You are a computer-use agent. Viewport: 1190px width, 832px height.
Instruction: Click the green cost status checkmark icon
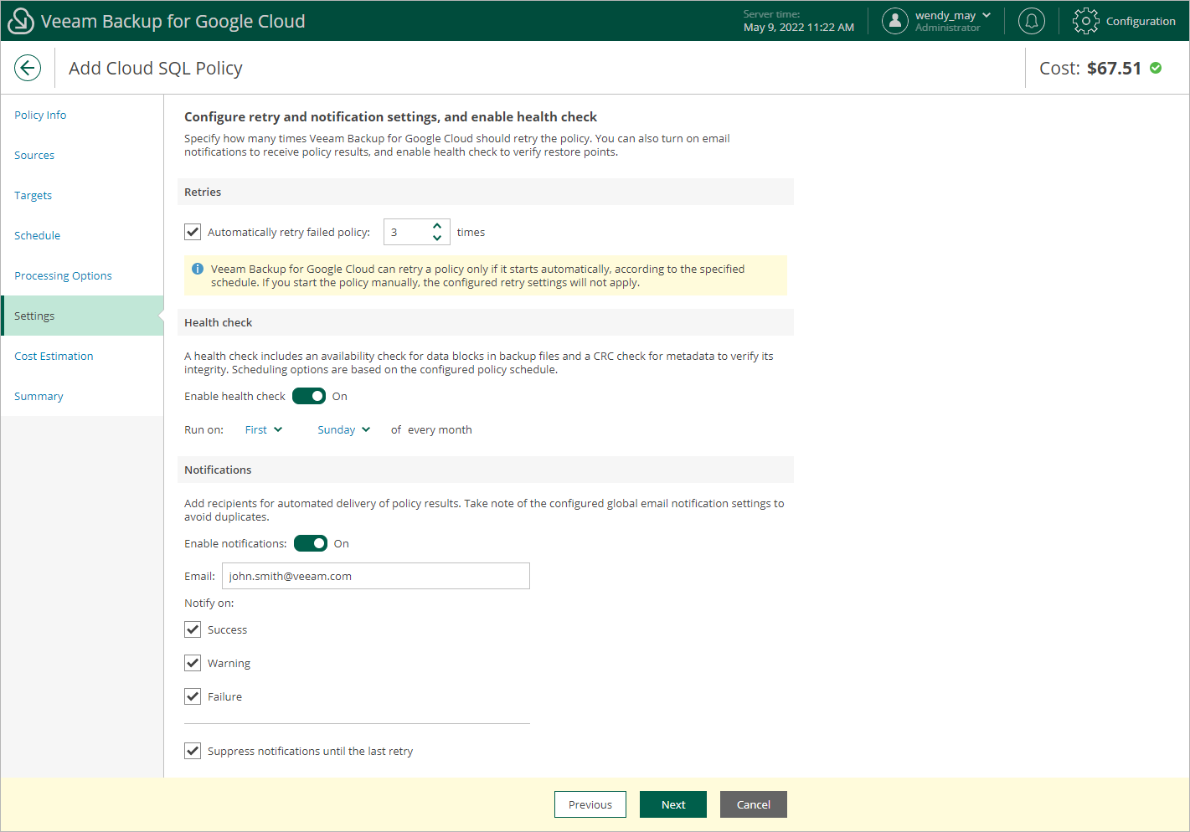point(1156,68)
